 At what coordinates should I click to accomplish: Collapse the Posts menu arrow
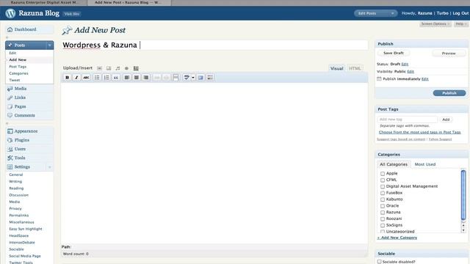[49, 45]
